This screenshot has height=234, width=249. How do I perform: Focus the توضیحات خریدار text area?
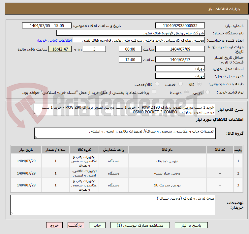point(112,205)
